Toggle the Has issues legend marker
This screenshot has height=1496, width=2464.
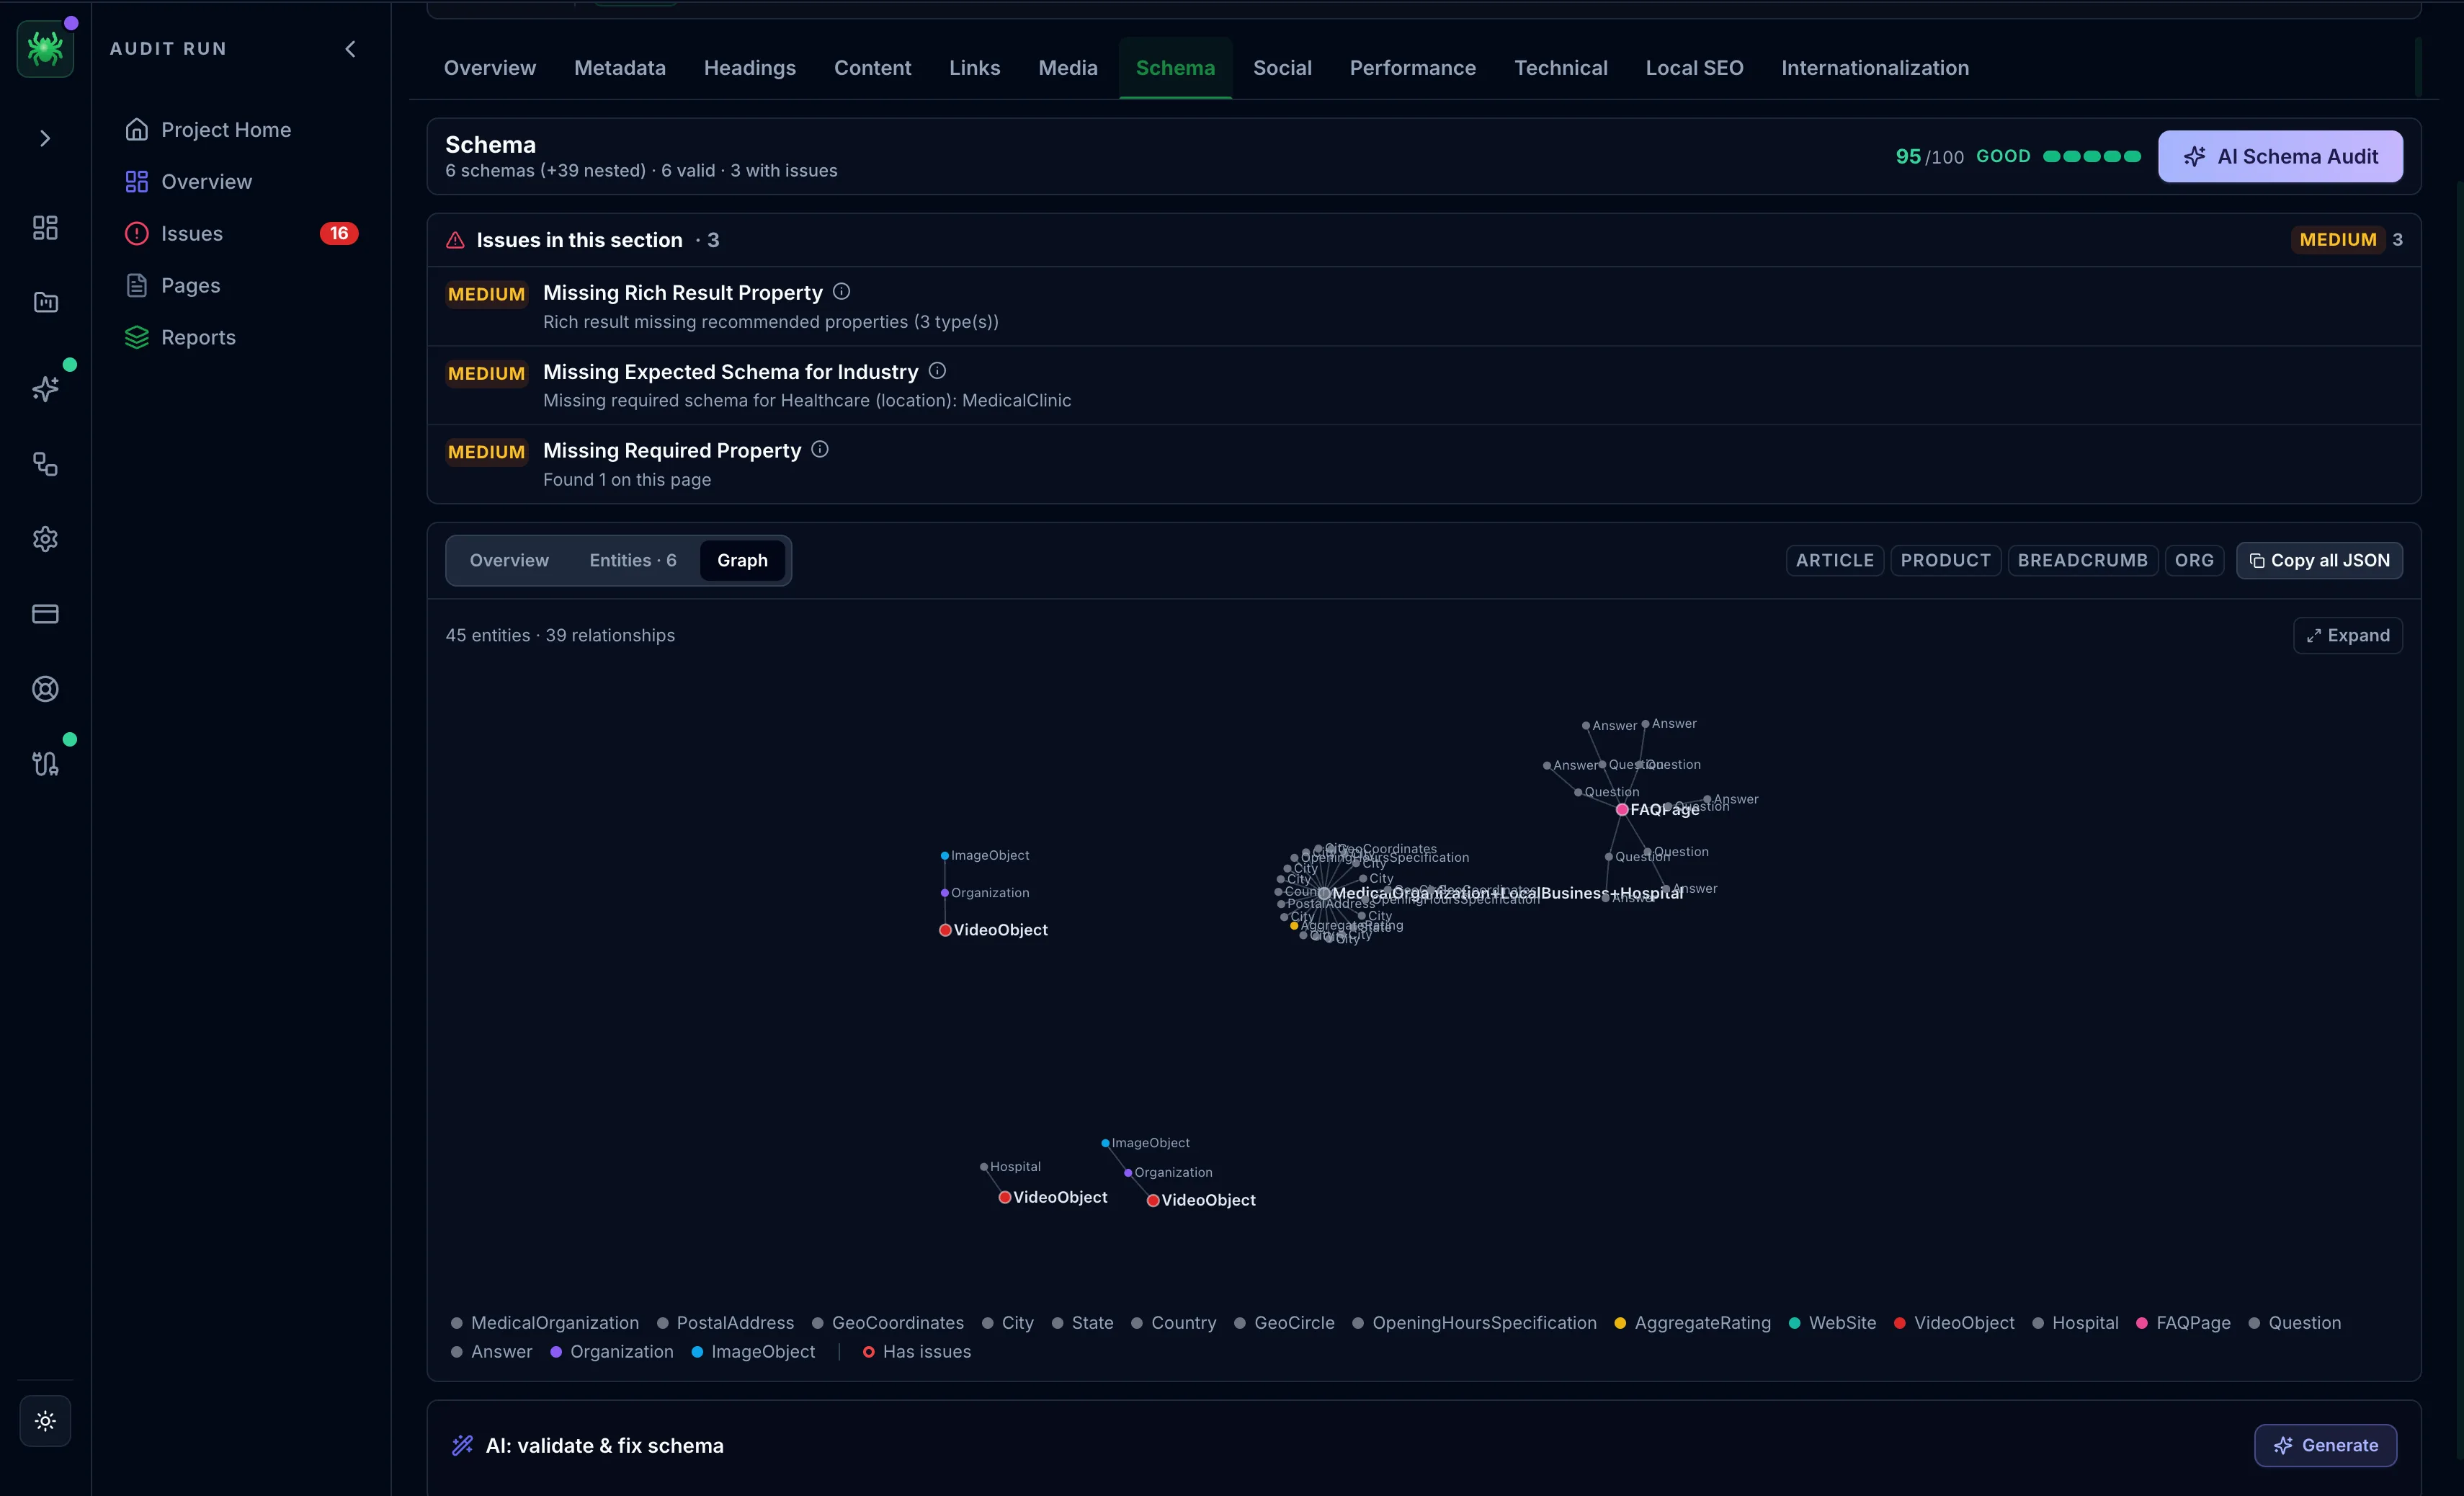[x=868, y=1352]
